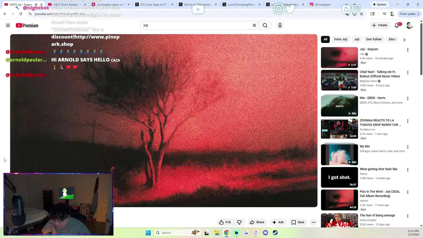Open Discord from taskbar
This screenshot has width=423, height=238.
tap(265, 233)
